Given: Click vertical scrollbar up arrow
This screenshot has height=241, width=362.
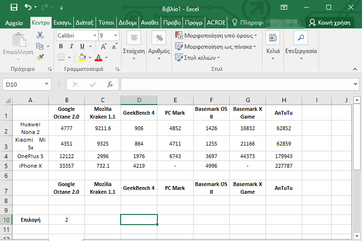Looking at the screenshot, I should click(x=357, y=100).
